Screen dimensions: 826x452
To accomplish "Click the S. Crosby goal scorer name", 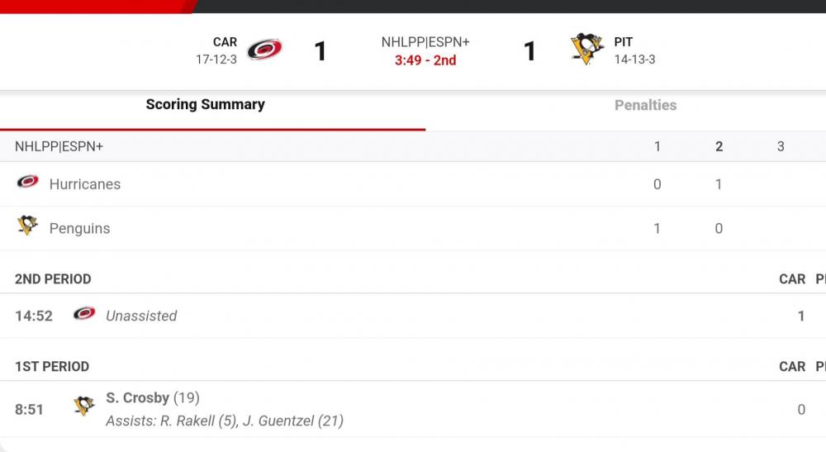I will click(x=137, y=397).
